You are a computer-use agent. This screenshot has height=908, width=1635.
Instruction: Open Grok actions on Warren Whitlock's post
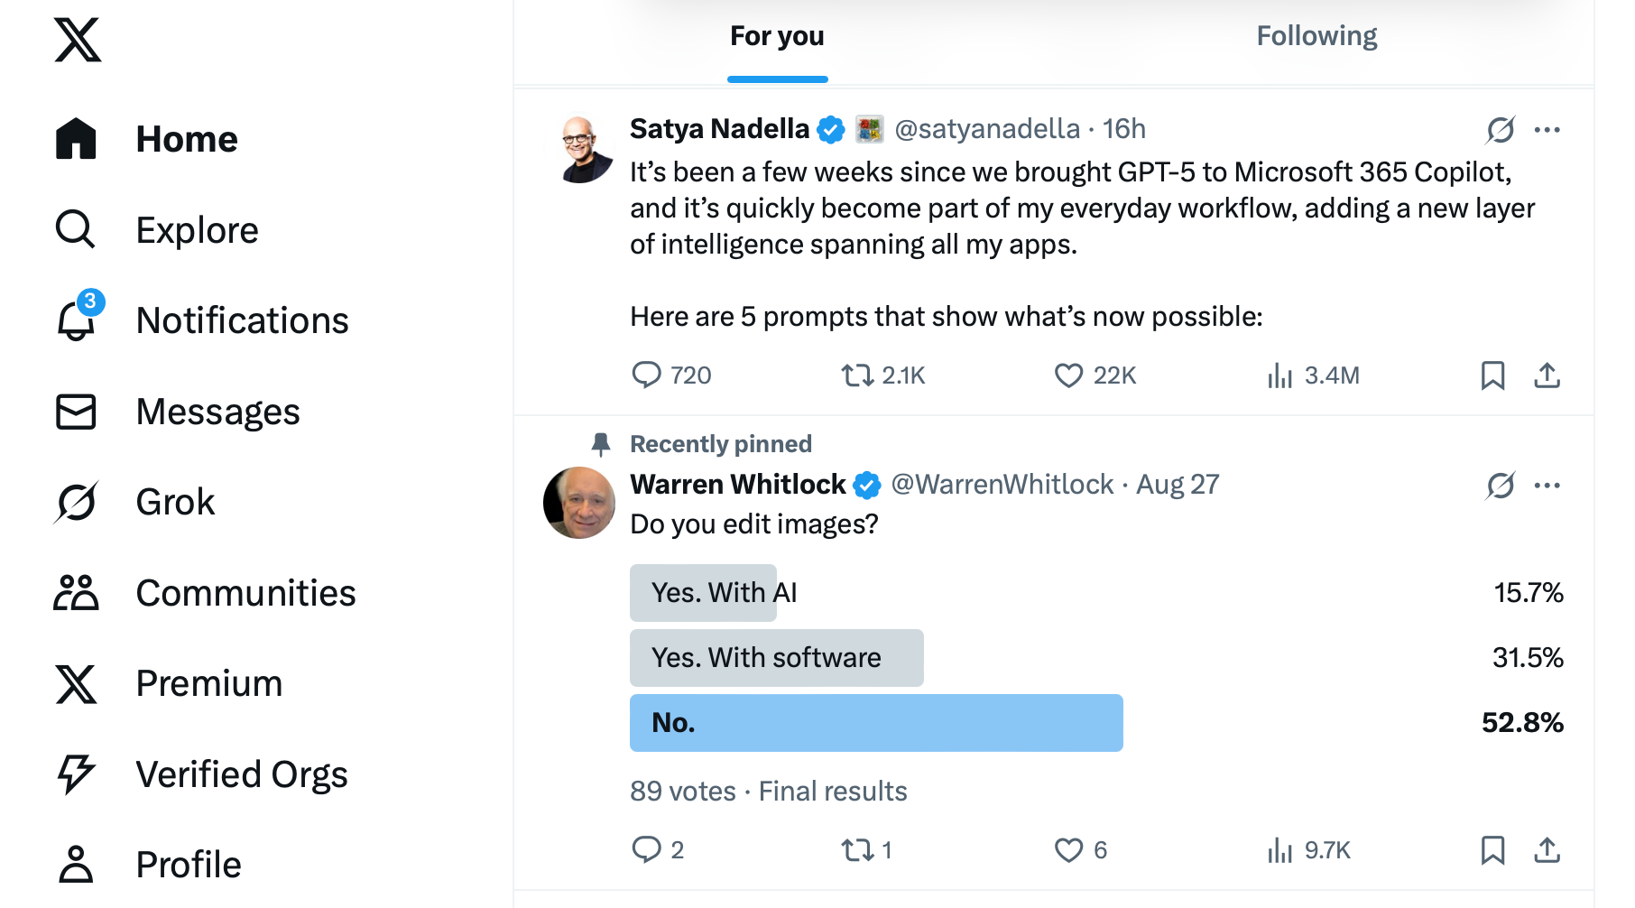pos(1500,486)
